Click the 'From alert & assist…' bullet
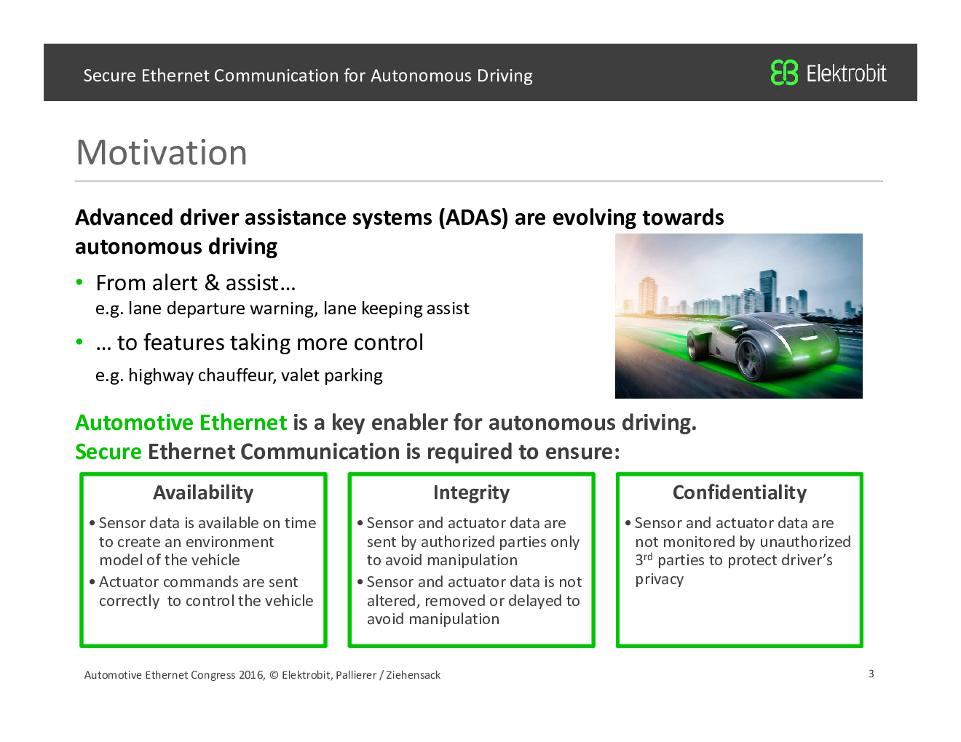Image resolution: width=961 pixels, height=742 pixels. click(x=195, y=283)
